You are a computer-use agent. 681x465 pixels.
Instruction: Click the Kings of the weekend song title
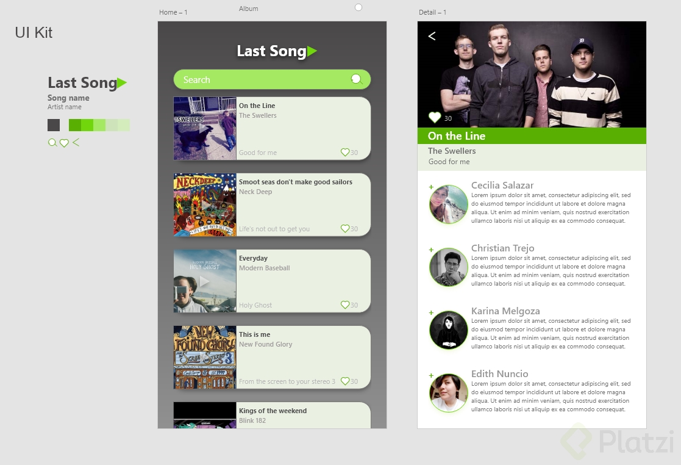pyautogui.click(x=273, y=411)
